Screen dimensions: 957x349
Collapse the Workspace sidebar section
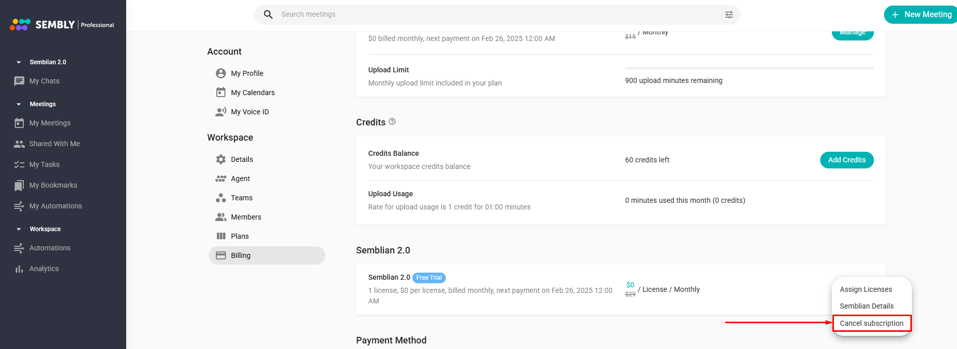coord(19,229)
